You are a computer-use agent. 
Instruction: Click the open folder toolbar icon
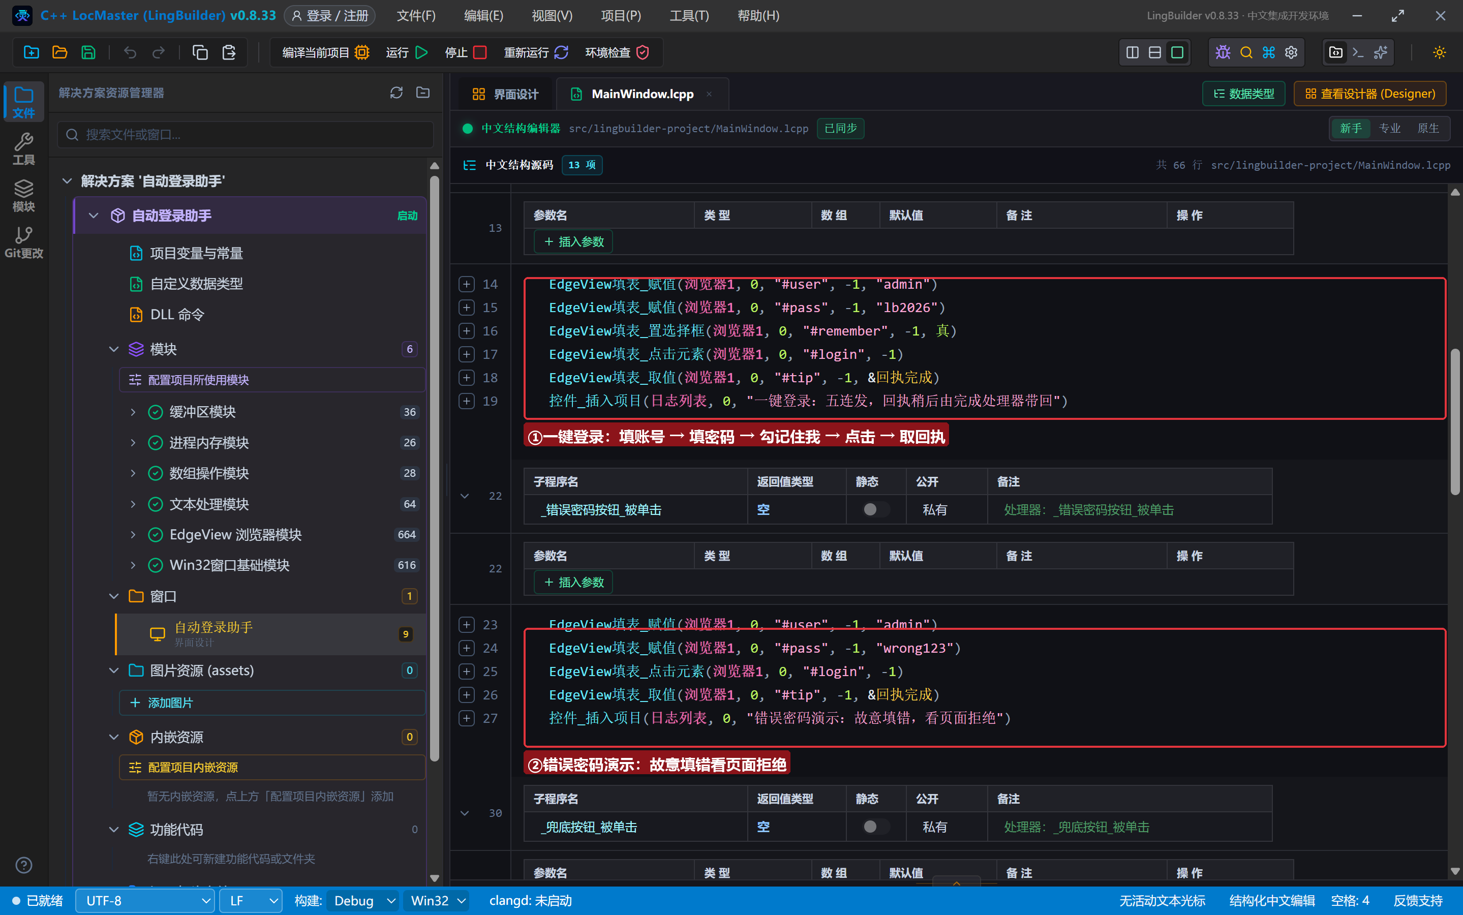coord(60,53)
